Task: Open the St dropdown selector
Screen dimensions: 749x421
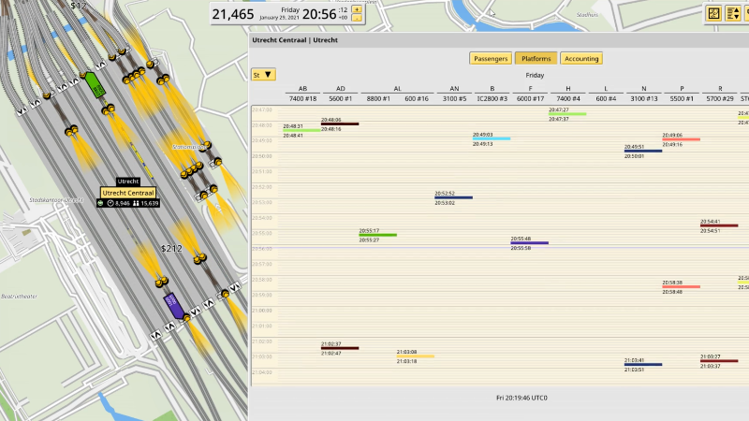Action: tap(263, 74)
